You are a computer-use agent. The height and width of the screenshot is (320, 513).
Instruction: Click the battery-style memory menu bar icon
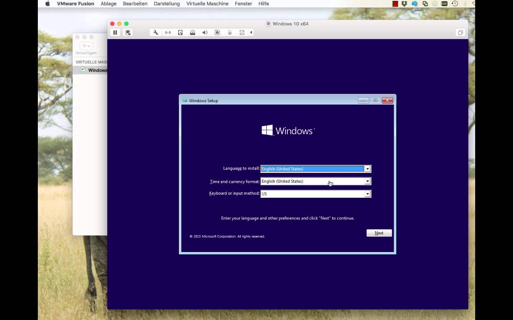point(444,4)
